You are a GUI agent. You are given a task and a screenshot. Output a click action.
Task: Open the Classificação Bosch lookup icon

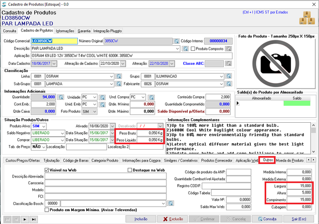[x=170, y=203]
